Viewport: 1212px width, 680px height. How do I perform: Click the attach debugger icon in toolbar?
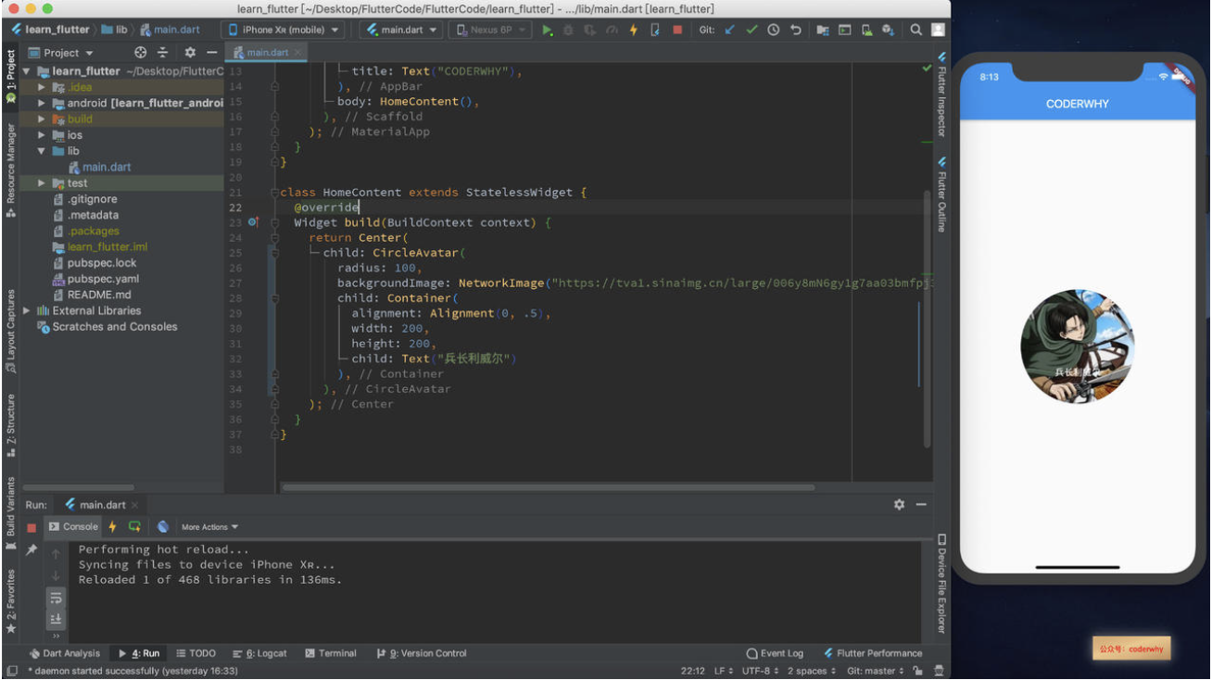[655, 30]
